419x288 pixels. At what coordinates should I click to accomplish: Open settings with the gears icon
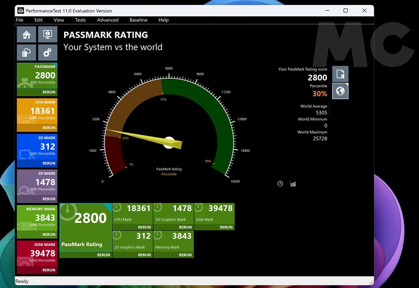47,53
